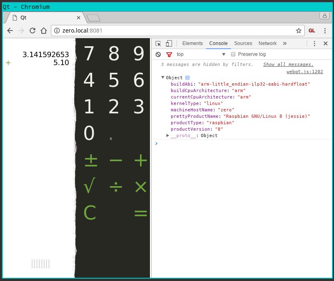
Task: Click the GL extension icon
Action: click(x=312, y=31)
